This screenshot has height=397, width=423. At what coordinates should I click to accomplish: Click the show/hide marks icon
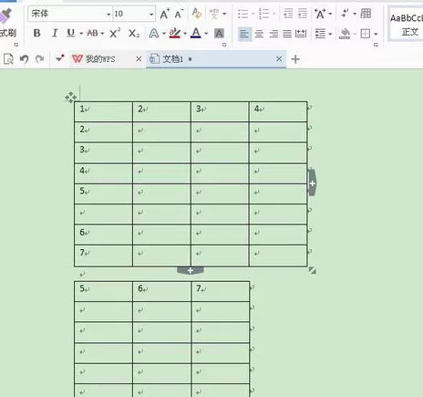tap(345, 14)
